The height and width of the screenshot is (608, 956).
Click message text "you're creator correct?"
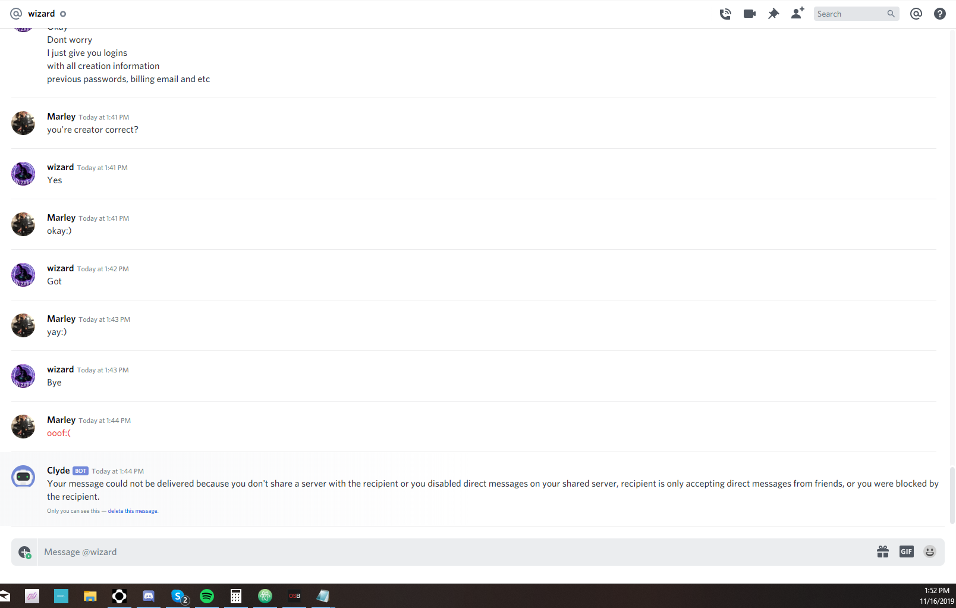[x=93, y=130]
